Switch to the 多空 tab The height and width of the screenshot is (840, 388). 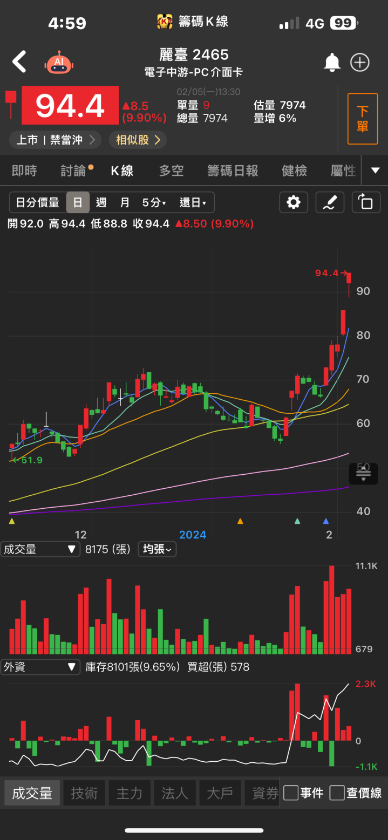(171, 170)
